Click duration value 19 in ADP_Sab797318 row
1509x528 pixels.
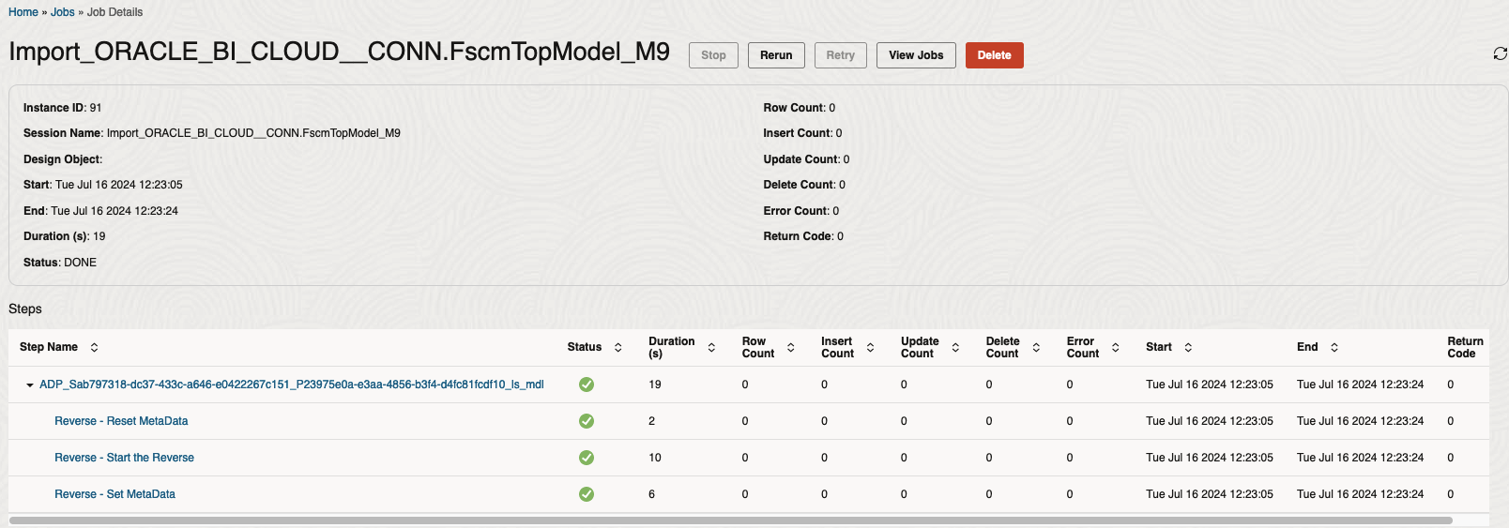pos(655,385)
